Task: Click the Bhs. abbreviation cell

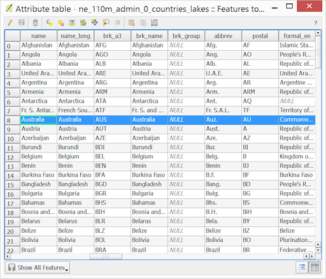Action: 223,203
